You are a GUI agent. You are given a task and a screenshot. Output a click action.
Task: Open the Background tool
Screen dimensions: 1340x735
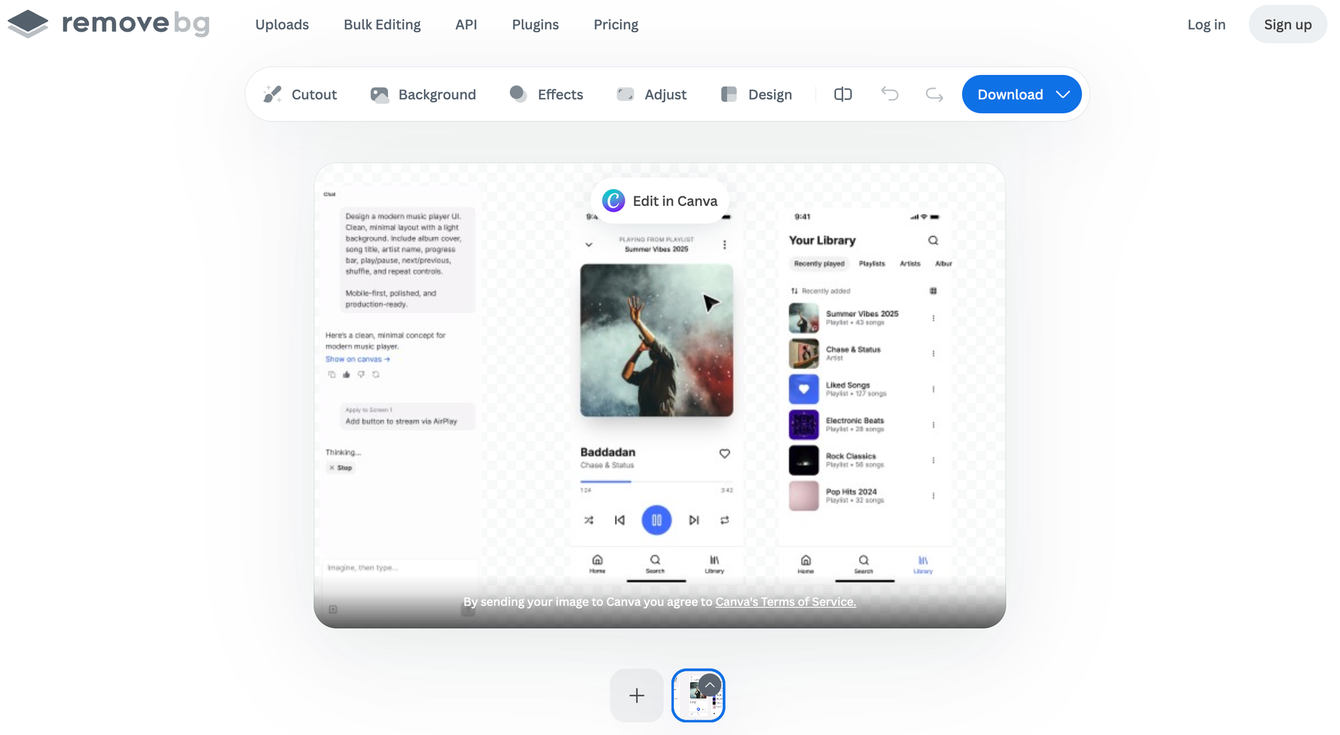coord(423,94)
